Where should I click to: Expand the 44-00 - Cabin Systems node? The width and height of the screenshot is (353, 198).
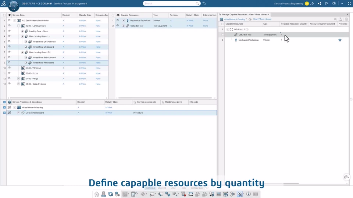click(18, 84)
